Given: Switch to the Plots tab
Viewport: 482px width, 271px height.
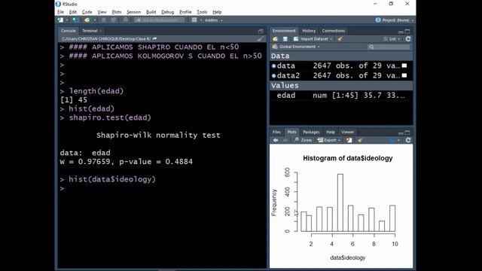Looking at the screenshot, I should pos(291,132).
